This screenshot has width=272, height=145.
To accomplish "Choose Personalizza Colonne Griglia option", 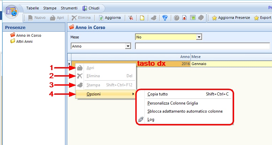I will pos(173,103).
